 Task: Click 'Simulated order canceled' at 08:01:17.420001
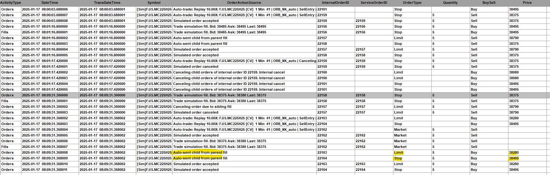[x=196, y=66]
